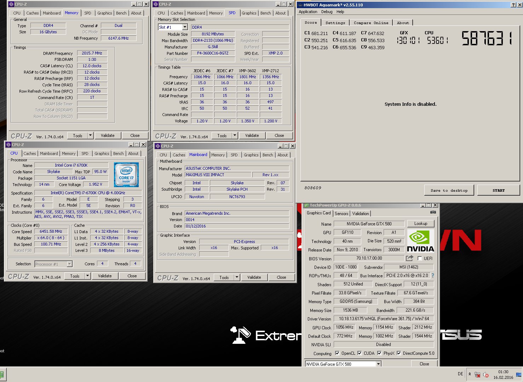Click the START button in Aquamark
This screenshot has height=382, width=523.
coord(499,190)
